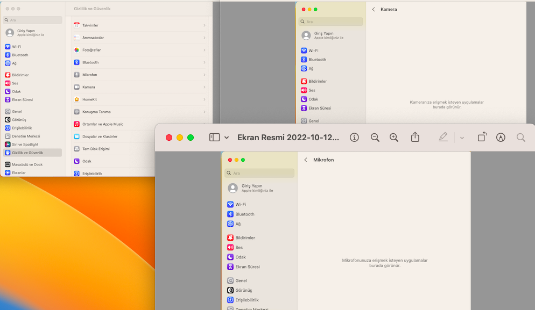535x310 pixels.
Task: Open the sidebar view options chevron
Action: [227, 138]
